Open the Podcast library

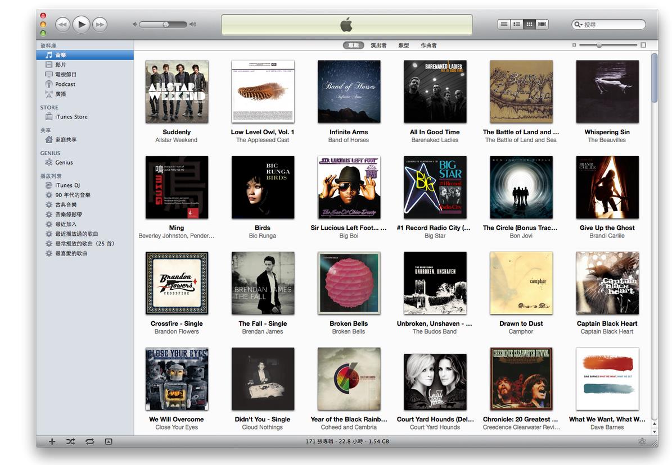[x=65, y=84]
